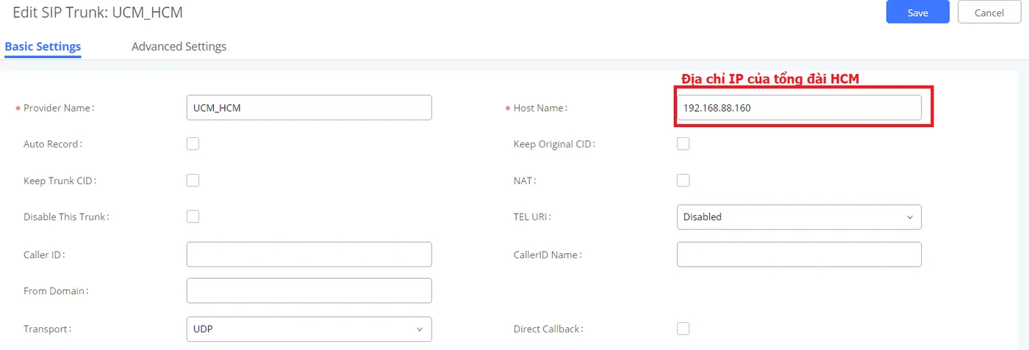Click into the Caller ID field
This screenshot has height=350, width=1029.
309,255
